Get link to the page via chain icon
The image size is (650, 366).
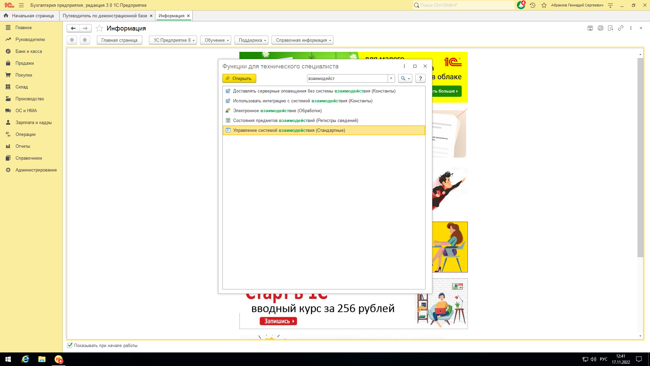pyautogui.click(x=621, y=28)
